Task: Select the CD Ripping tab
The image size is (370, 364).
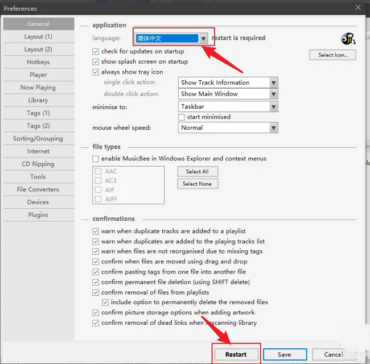Action: click(x=38, y=164)
